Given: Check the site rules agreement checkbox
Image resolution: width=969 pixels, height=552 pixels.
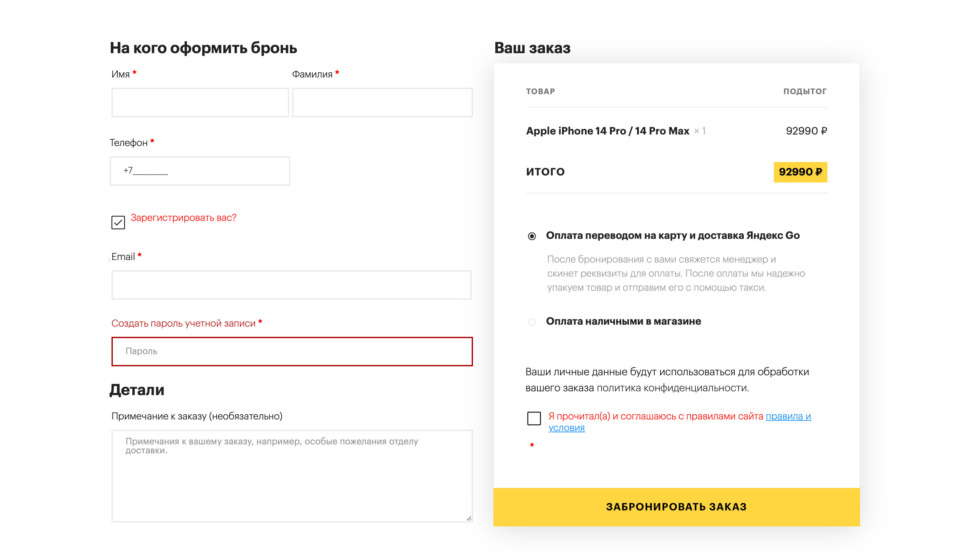Looking at the screenshot, I should click(534, 418).
